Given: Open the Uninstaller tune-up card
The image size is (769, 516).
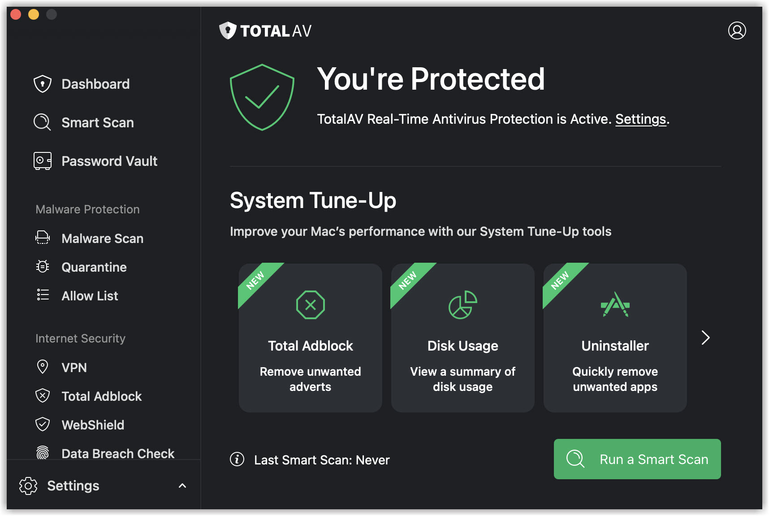Looking at the screenshot, I should 615,338.
